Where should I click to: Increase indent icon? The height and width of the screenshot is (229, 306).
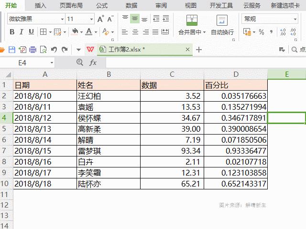166,19
